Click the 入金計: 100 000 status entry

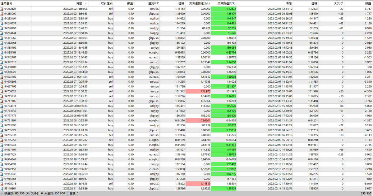point(54,194)
